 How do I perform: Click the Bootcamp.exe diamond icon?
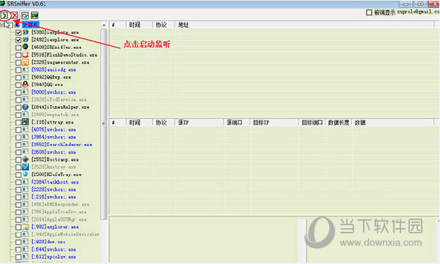pyautogui.click(x=26, y=159)
